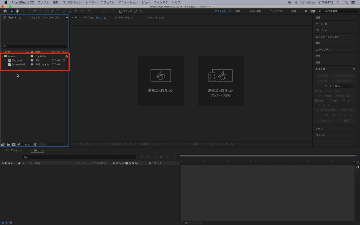
Task: Toggle the スケール checkbox in Tracker
Action: (343, 101)
